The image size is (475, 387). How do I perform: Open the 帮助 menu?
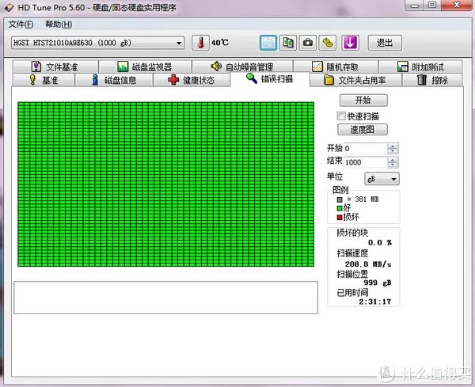coord(58,25)
